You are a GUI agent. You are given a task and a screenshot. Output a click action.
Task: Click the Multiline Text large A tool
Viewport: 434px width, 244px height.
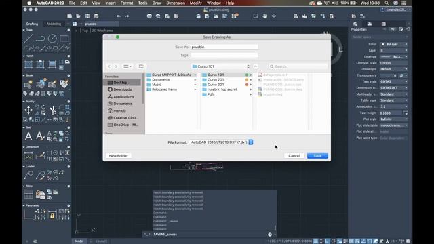[28, 136]
